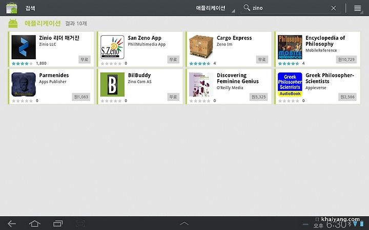
Task: Select the BilBuddy title
Action: 139,75
